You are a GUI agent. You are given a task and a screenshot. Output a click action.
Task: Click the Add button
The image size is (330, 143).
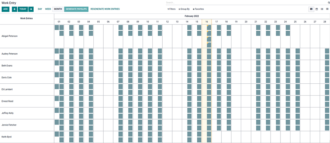[5, 9]
